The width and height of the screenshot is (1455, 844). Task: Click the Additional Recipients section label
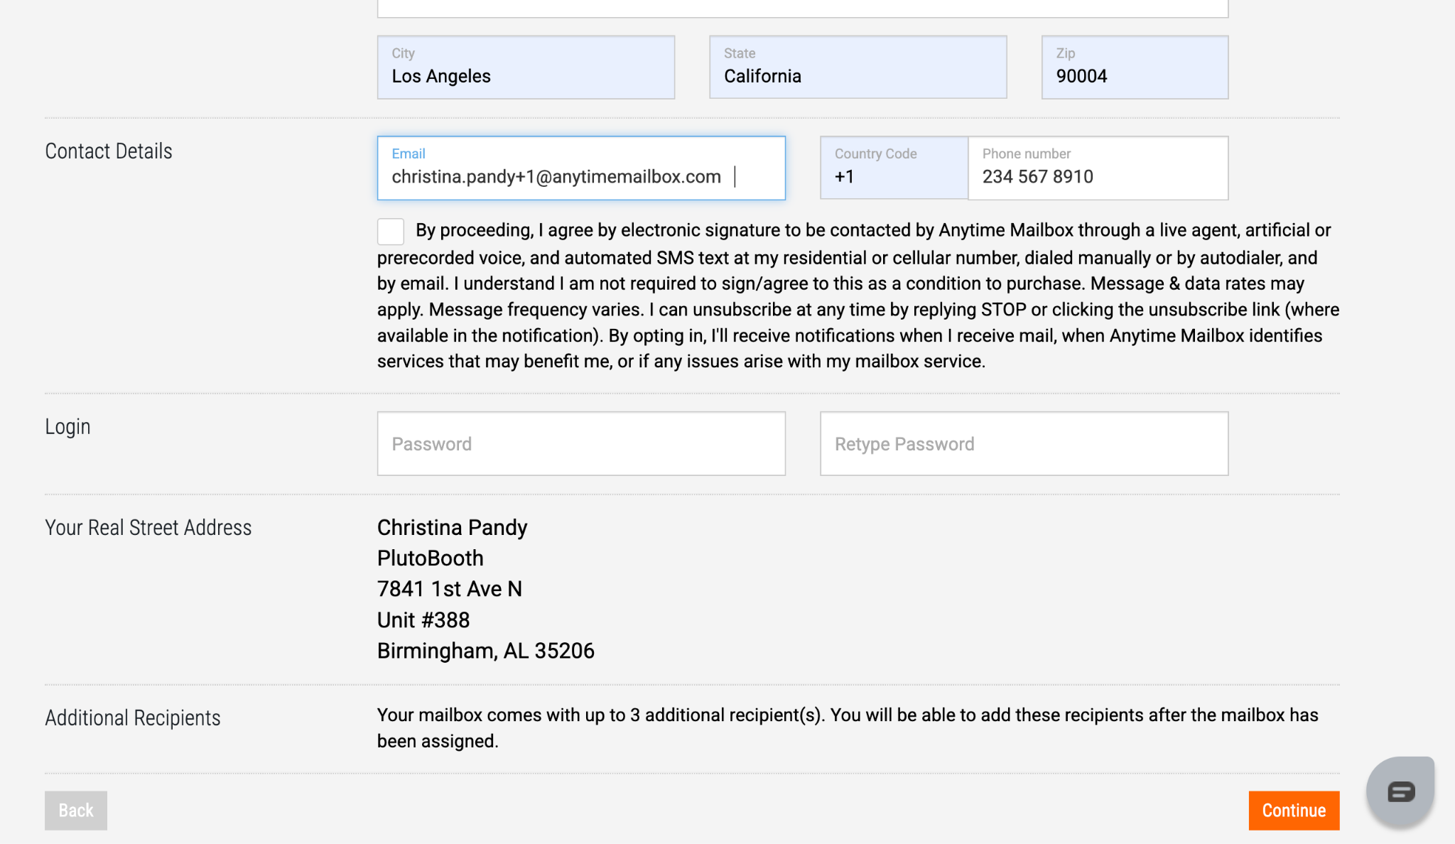click(x=133, y=718)
